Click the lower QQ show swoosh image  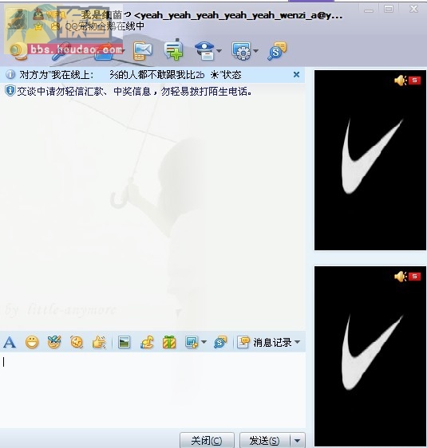[x=370, y=356]
